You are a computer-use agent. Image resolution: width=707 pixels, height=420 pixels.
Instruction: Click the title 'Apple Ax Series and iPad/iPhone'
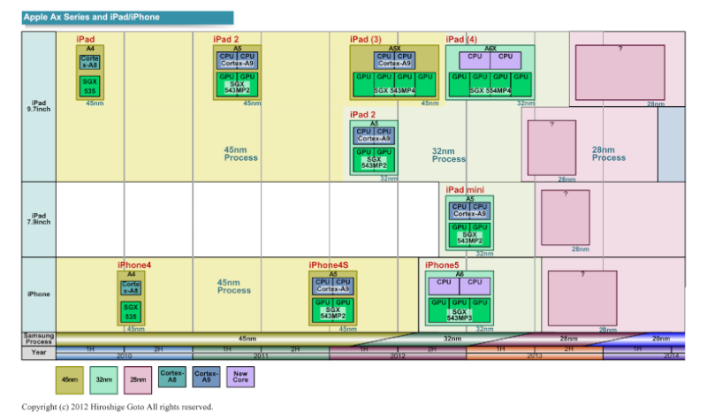click(x=92, y=17)
